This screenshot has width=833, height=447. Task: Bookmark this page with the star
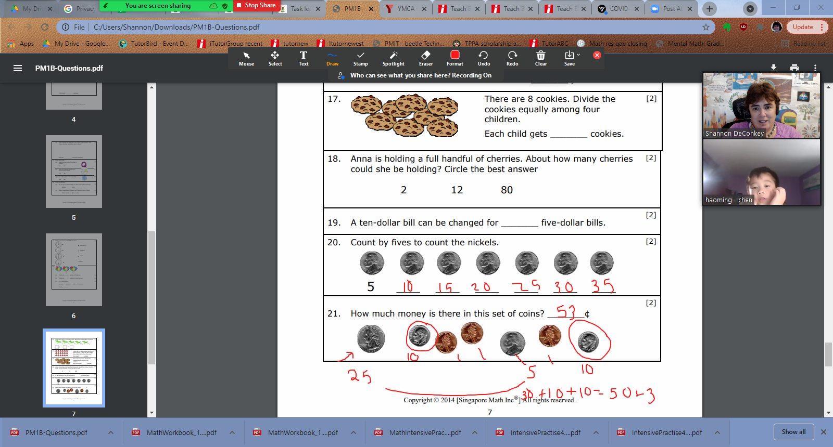coord(706,27)
